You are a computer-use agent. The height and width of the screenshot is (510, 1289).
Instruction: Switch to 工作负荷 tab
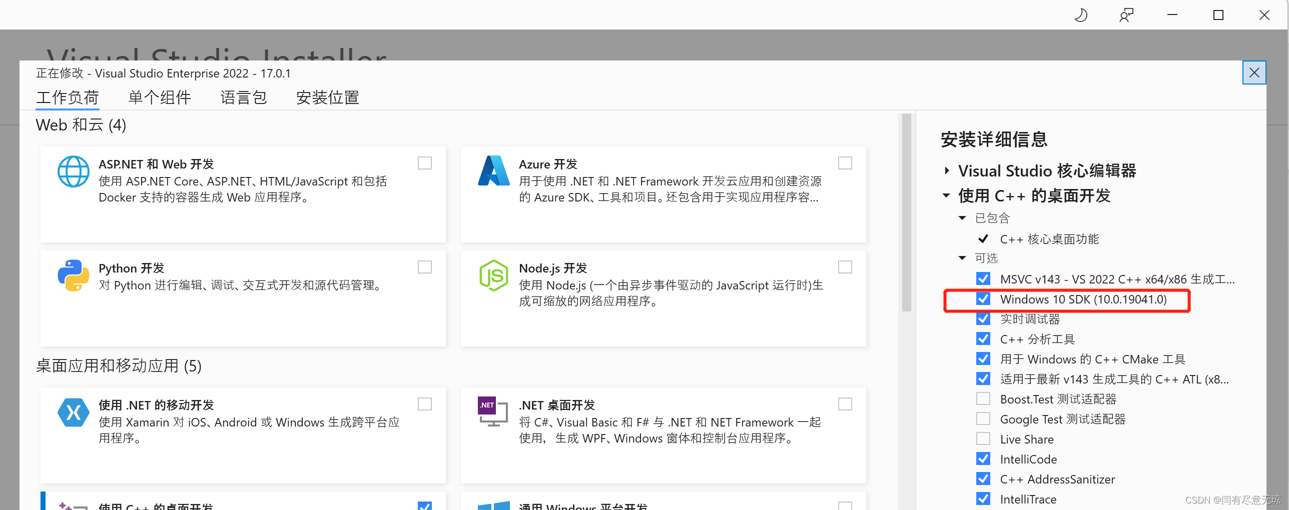[68, 97]
